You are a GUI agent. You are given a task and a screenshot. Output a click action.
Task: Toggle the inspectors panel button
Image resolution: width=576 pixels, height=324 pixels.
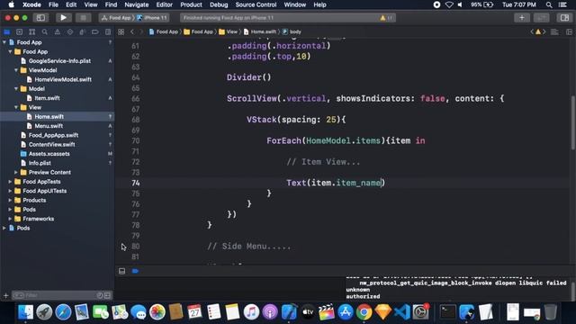564,18
